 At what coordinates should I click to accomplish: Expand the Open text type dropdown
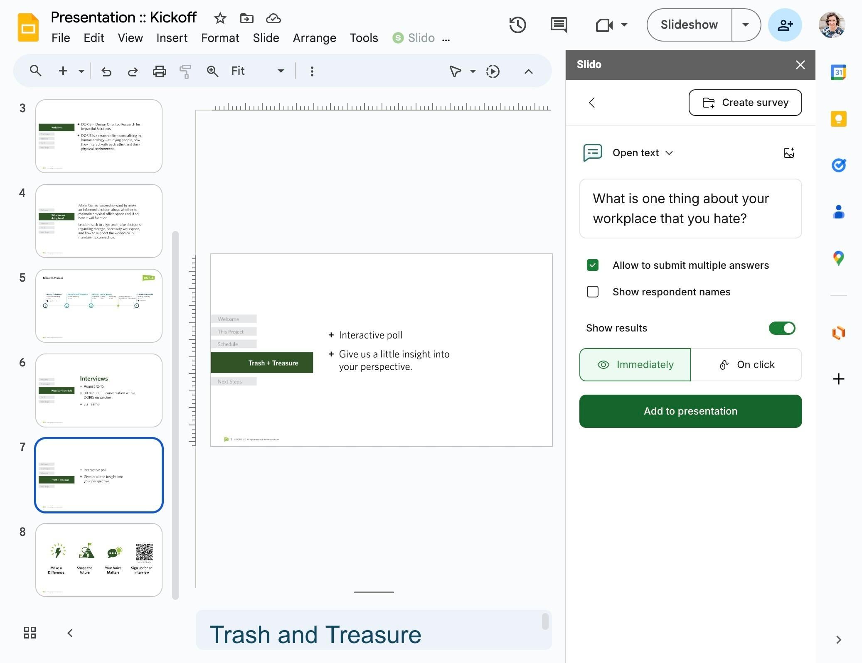coord(642,153)
